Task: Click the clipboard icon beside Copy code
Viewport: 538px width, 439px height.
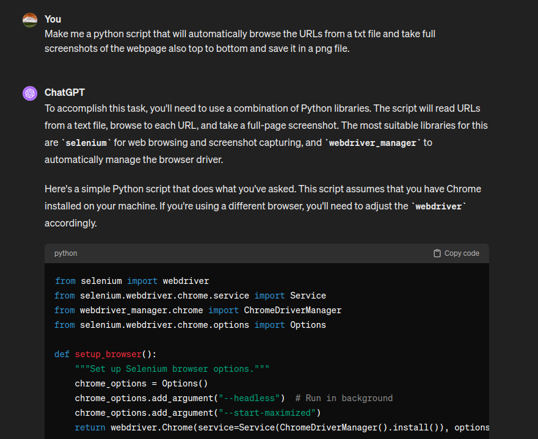Action: pyautogui.click(x=437, y=253)
